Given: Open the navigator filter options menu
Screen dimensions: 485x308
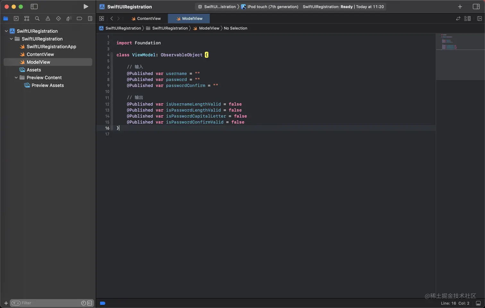Looking at the screenshot, I should [x=16, y=303].
